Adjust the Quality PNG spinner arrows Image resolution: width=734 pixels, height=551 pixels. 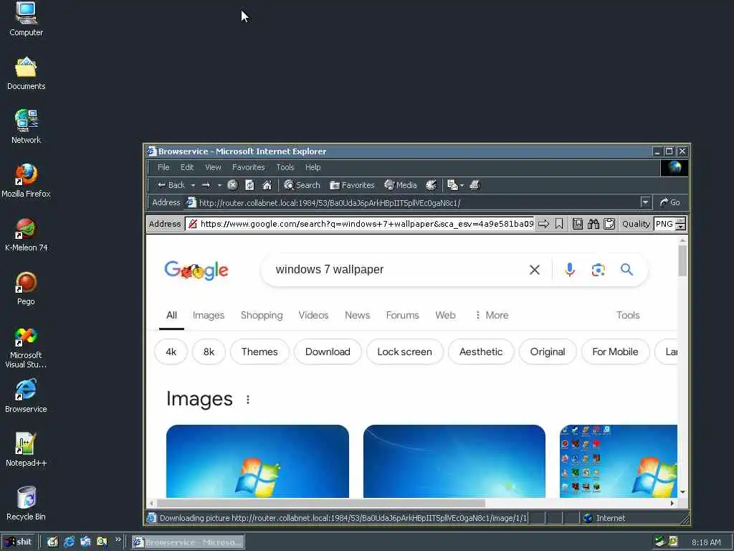coord(681,224)
